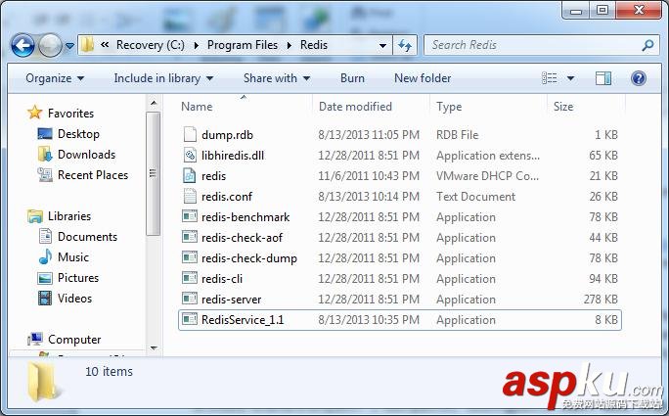This screenshot has width=669, height=416.
Task: Click the 65 KB size of libhiredis.dll
Action: click(x=603, y=156)
